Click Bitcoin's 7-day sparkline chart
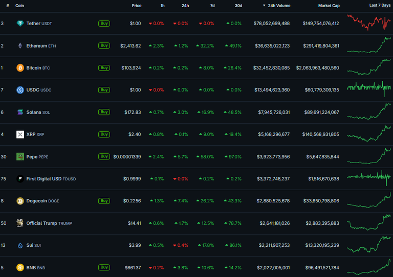Viewport: 393px width, 277px height. point(368,67)
